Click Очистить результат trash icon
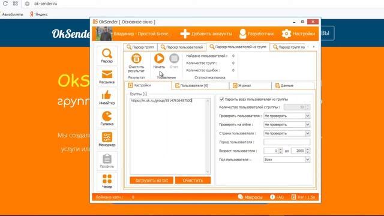The width and height of the screenshot is (384, 216). pyautogui.click(x=136, y=63)
